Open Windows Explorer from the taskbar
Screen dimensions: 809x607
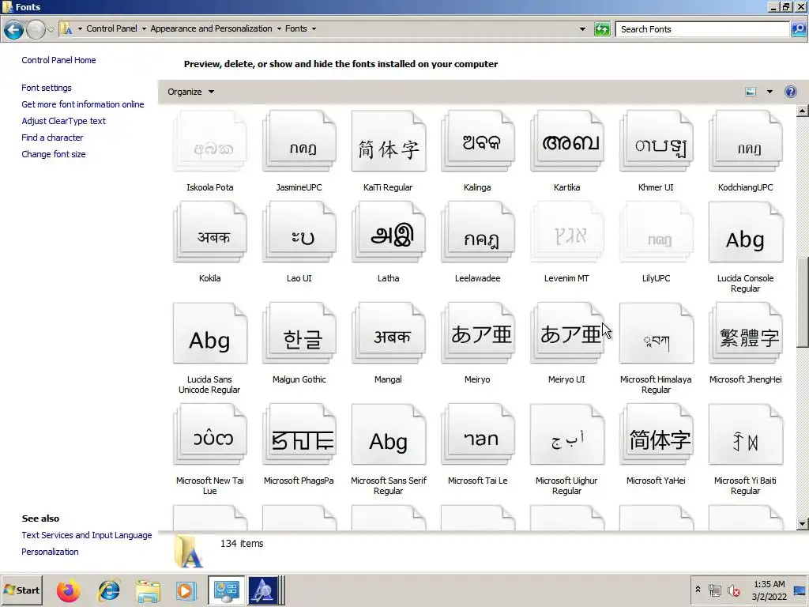tap(148, 590)
